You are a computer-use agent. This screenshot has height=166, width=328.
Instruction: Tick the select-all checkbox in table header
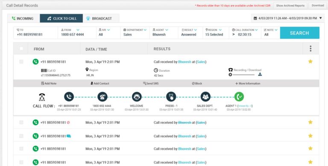[21, 49]
